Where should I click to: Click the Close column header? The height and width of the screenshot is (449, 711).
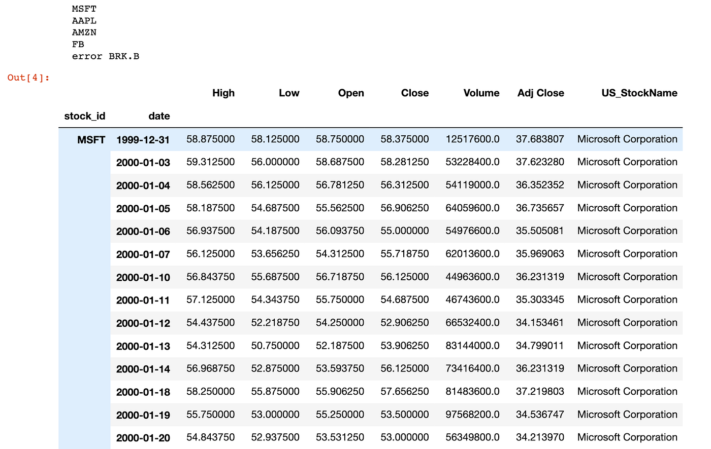tap(415, 93)
